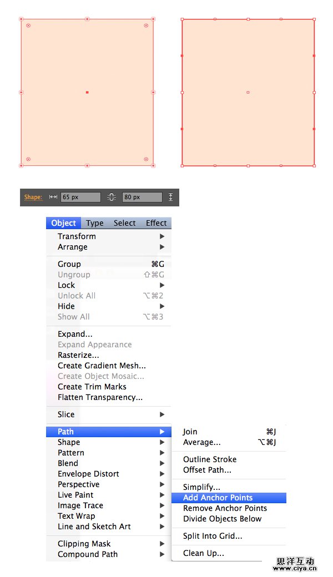Toggle constrain width and height proportions link
Image resolution: width=333 pixels, height=577 pixels.
(x=112, y=197)
